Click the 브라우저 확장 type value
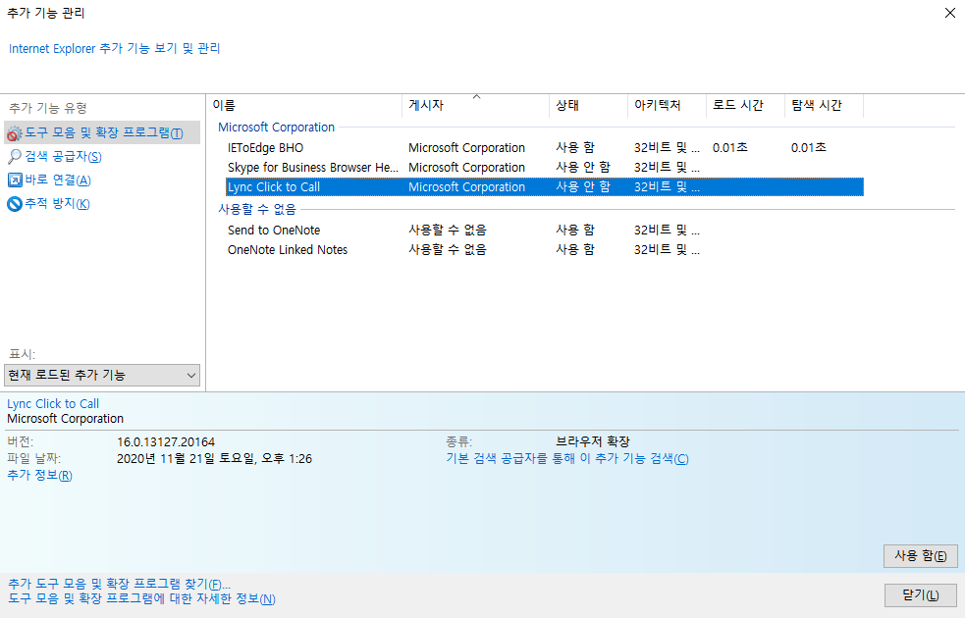Viewport: 965px width, 618px height. point(593,442)
